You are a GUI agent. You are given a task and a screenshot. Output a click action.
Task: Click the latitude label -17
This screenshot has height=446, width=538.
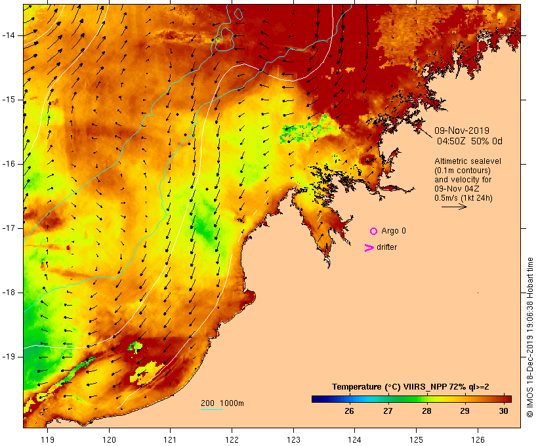click(9, 228)
